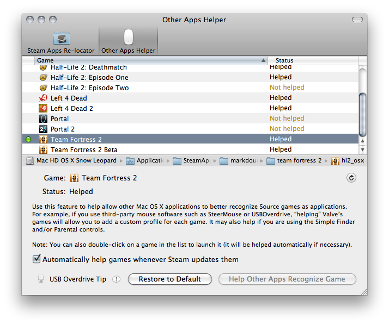Click the refresh circular arrow button
This screenshot has height=325, width=389.
click(351, 178)
